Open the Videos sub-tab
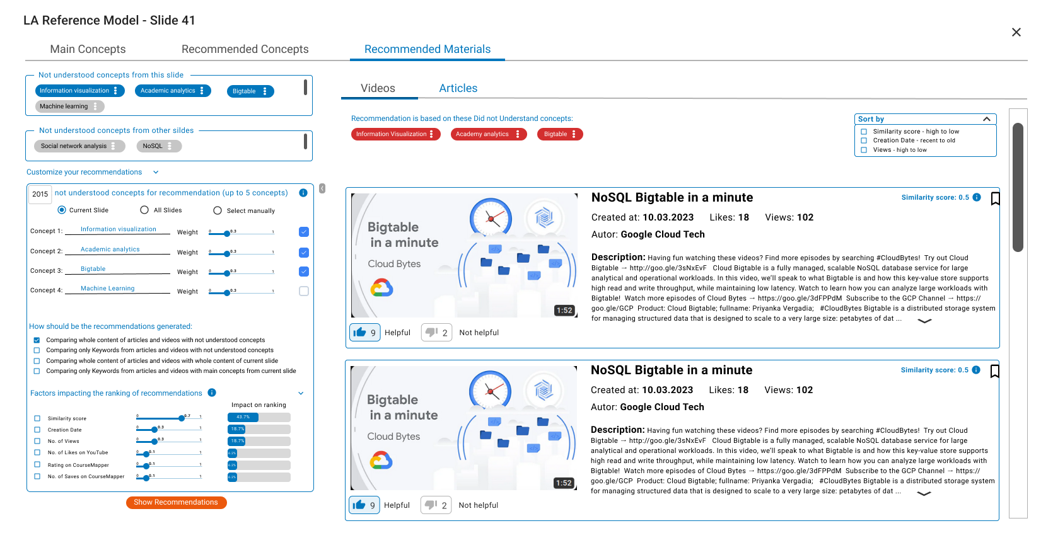Screen dimensions: 1053x550 coord(378,88)
